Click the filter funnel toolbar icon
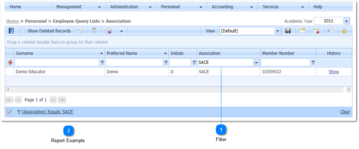This screenshot has width=359, height=149. pyautogui.click(x=94, y=31)
